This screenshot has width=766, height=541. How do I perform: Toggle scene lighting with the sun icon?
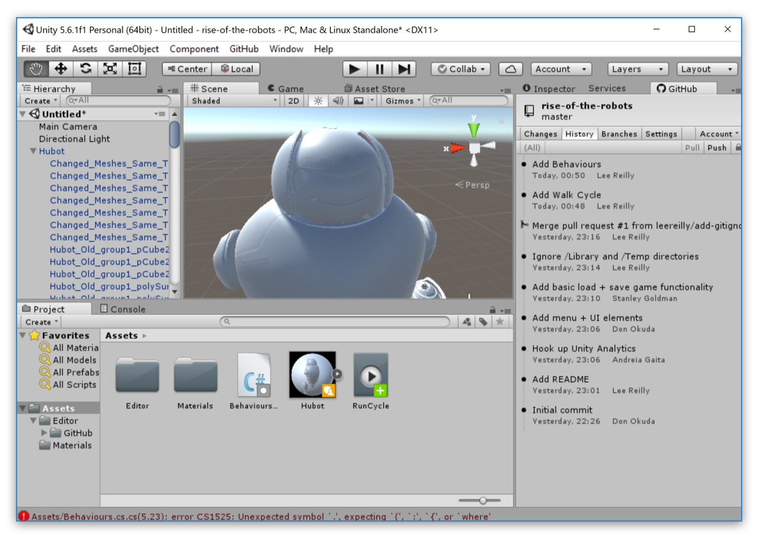[317, 101]
